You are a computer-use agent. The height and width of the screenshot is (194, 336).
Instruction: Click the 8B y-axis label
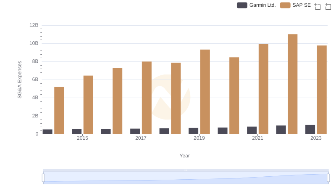tap(35, 61)
